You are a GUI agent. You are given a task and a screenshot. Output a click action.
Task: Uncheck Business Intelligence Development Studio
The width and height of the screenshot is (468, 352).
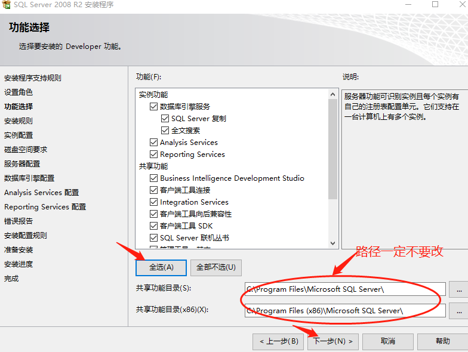click(154, 178)
